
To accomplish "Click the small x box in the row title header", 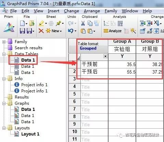I will pos(105,56).
